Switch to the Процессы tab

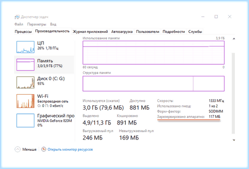coord(23,32)
